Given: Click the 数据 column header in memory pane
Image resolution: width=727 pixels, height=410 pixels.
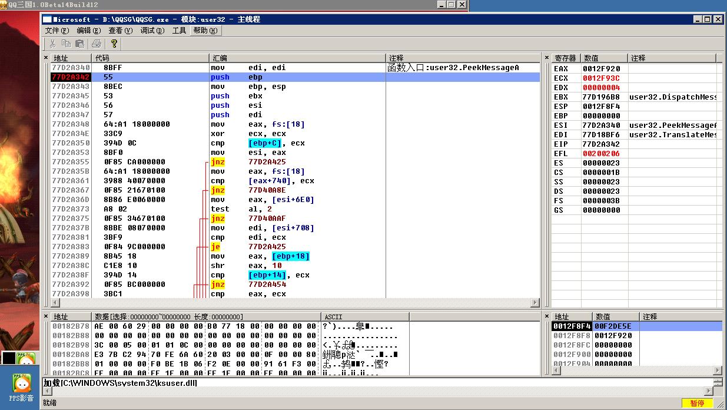Looking at the screenshot, I should tap(207, 317).
